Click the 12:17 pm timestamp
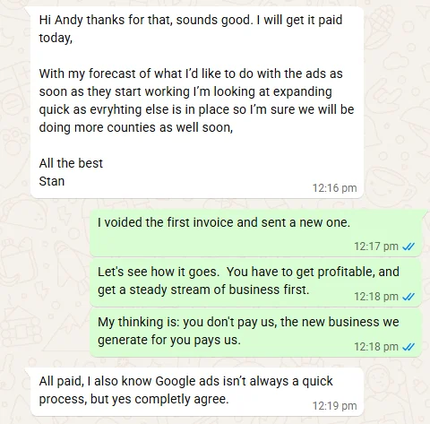The height and width of the screenshot is (424, 430). point(376,247)
